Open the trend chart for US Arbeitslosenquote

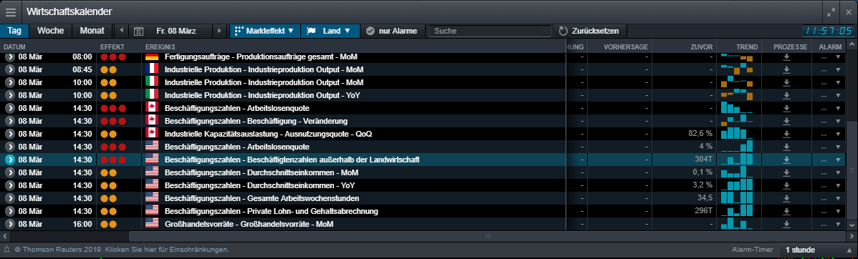[x=737, y=147]
